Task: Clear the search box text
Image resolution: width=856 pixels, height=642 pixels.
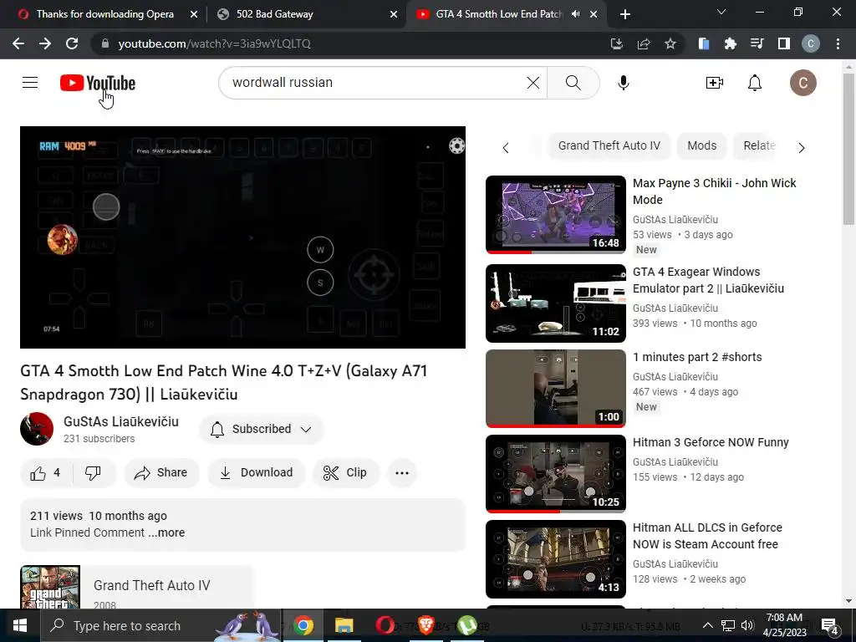Action: coord(532,83)
